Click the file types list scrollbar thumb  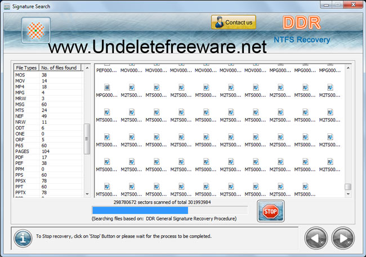coord(87,139)
